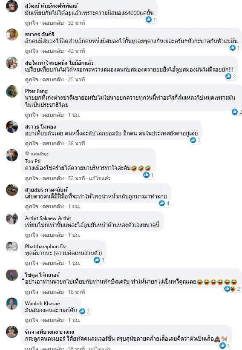The height and width of the screenshot is (350, 242).
Task: Click the Arthit Sakaew Arthit name link
Action: pyautogui.click(x=48, y=218)
